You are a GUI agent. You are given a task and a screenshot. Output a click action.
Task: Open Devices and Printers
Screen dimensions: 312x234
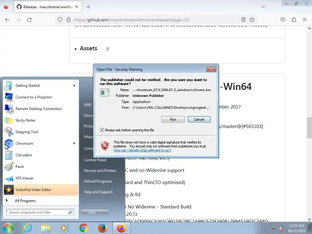100,171
